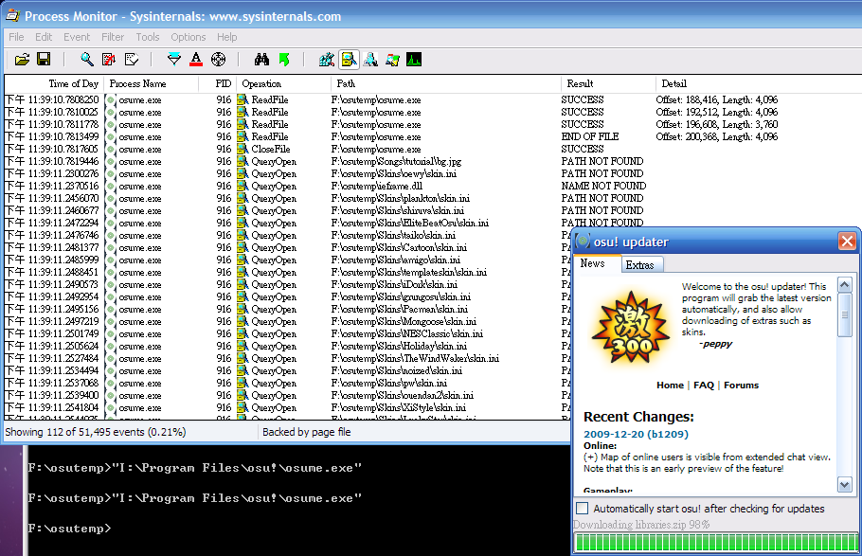This screenshot has height=556, width=862.
Task: Click the Save toolbar icon
Action: 44,60
